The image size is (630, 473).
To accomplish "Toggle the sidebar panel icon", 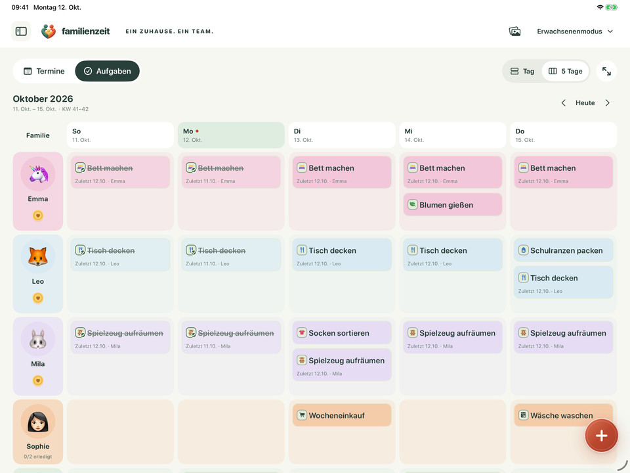I will tap(21, 32).
